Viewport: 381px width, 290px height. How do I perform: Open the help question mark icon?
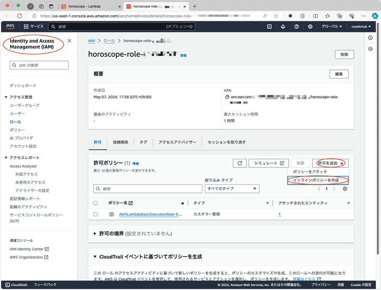point(296,27)
